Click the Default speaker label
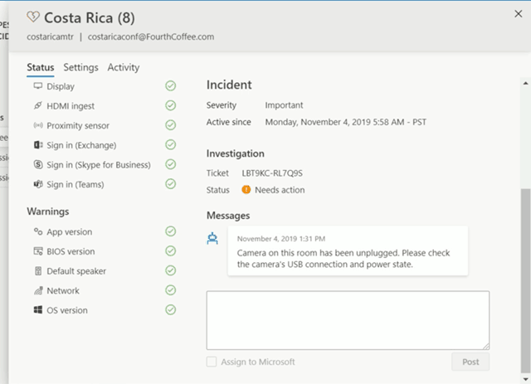 point(76,271)
